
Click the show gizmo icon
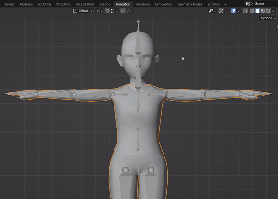pyautogui.click(x=221, y=11)
